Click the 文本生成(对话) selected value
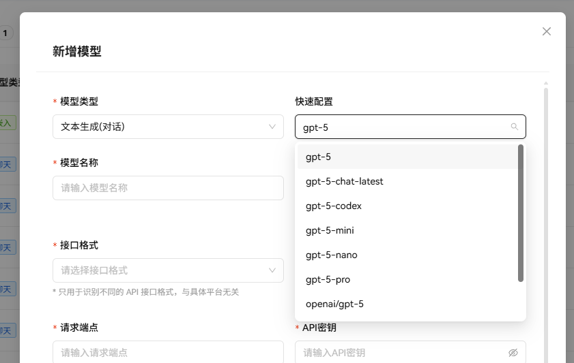Image resolution: width=574 pixels, height=363 pixels. (x=93, y=127)
